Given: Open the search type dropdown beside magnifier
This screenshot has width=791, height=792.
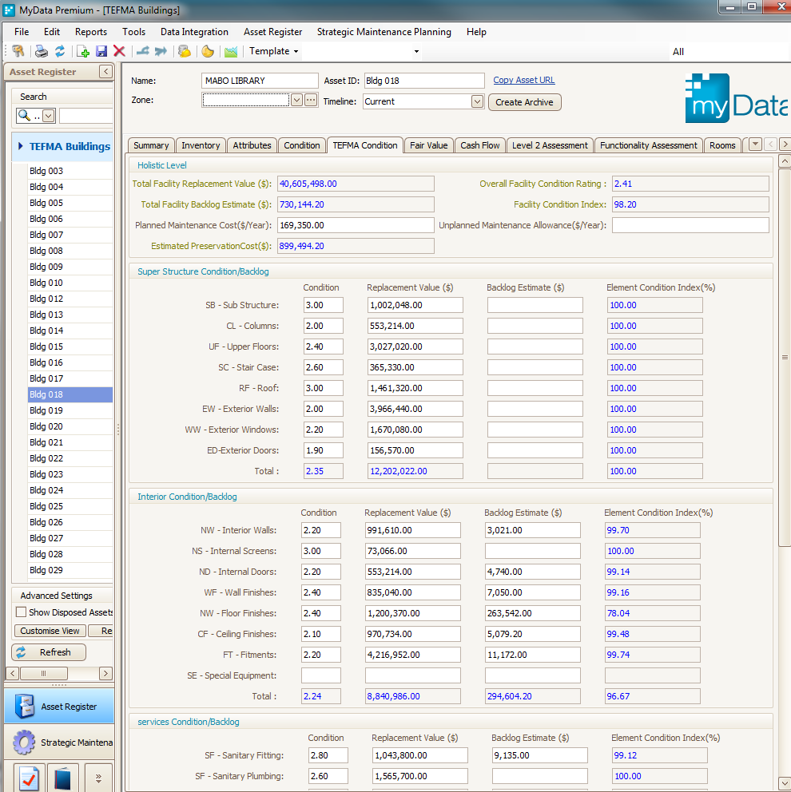Looking at the screenshot, I should (49, 116).
